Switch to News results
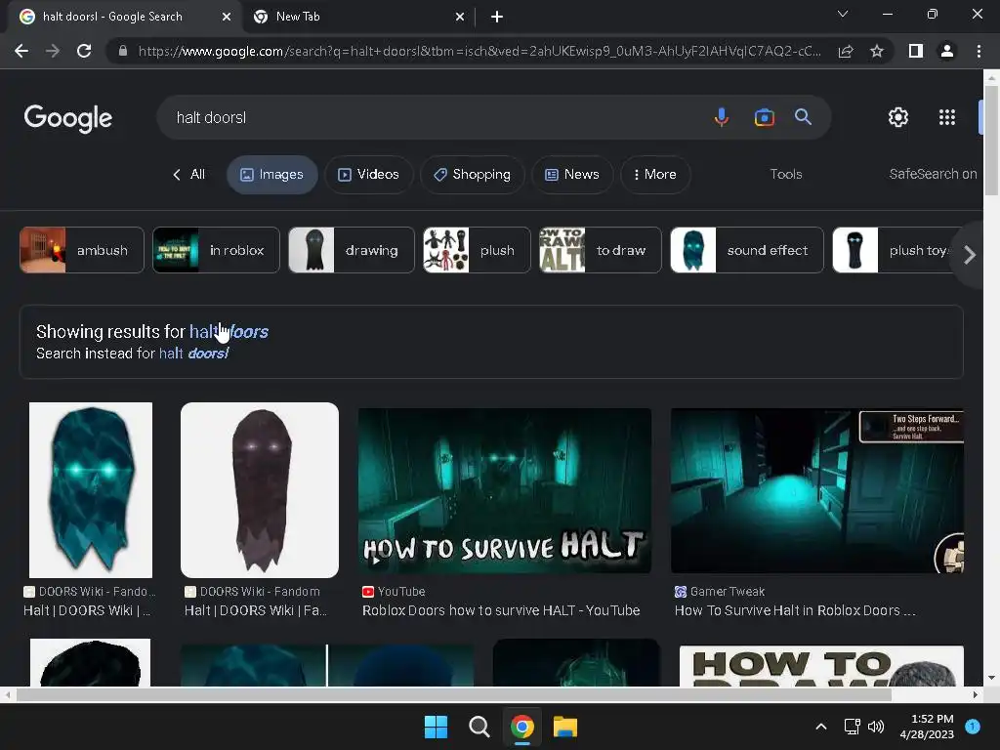 572,175
